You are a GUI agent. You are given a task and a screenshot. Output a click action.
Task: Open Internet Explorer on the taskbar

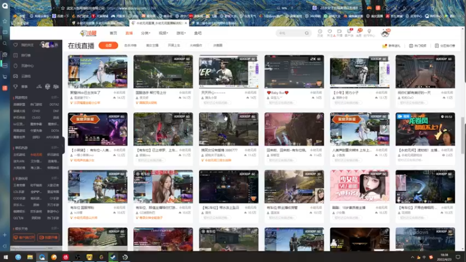pyautogui.click(x=18, y=257)
